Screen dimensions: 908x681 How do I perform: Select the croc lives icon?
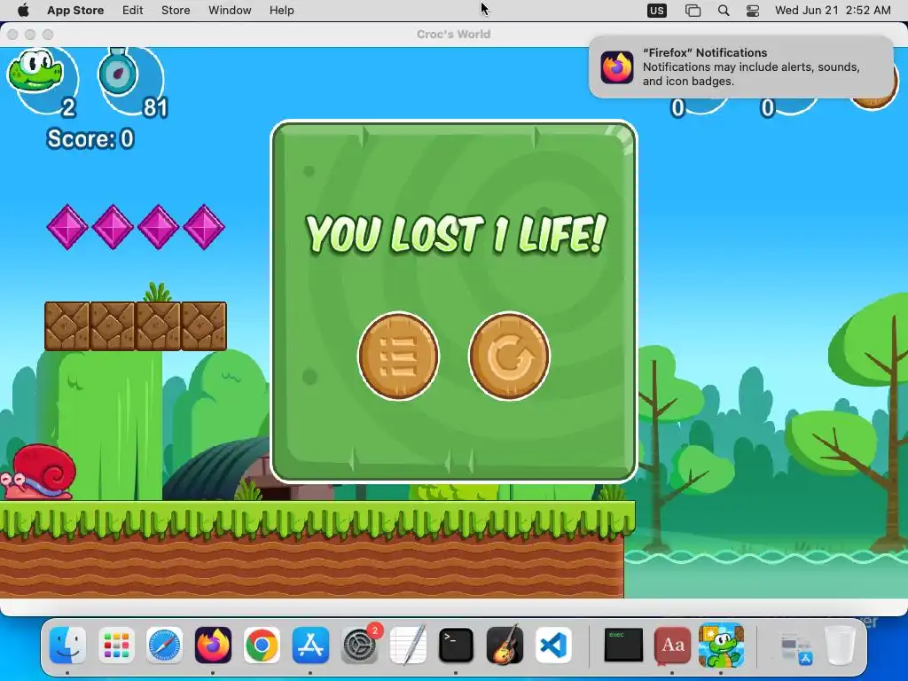tap(35, 71)
